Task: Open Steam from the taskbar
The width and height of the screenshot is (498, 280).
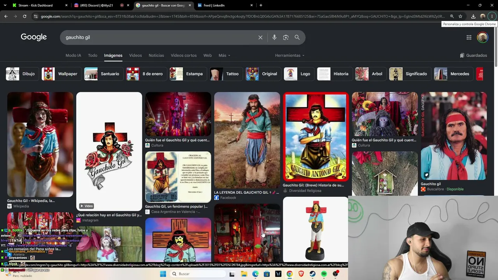Action: [x=312, y=274]
